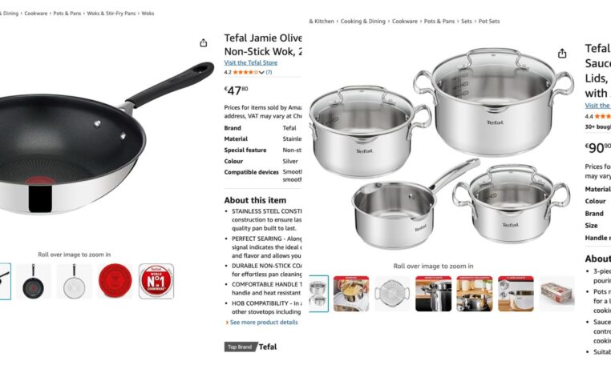
Task: Select the red Thermo-Signal spot thumbnail
Action: [x=115, y=281]
